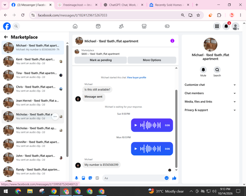The image size is (246, 196).
Task: Open taskbar clock 9:13 PM
Action: click(x=225, y=191)
